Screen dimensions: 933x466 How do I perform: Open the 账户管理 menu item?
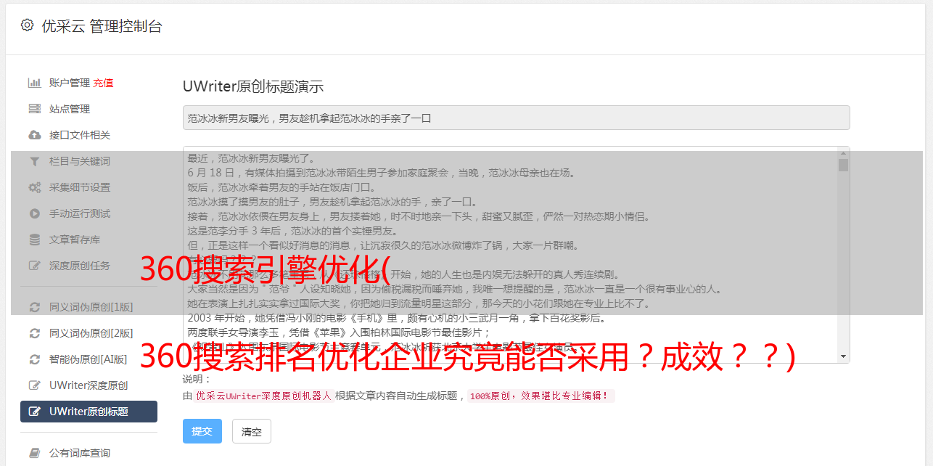(69, 83)
